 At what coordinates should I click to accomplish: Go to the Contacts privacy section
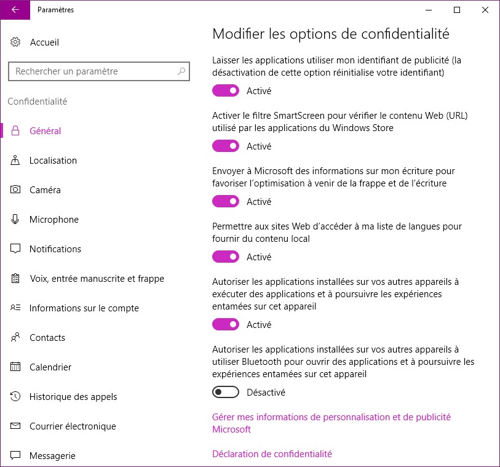coord(47,338)
